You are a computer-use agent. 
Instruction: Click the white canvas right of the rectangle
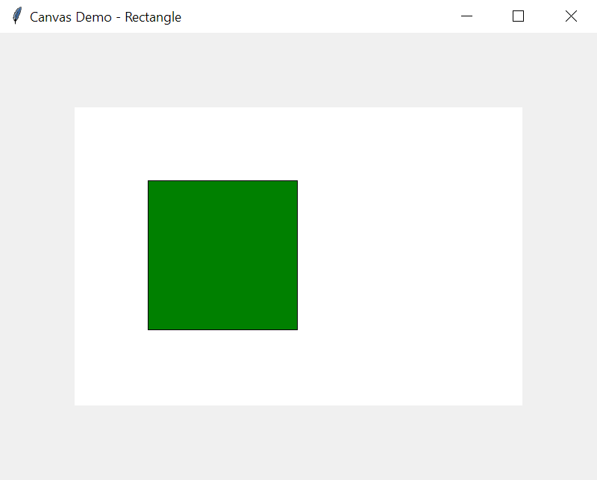click(x=410, y=255)
